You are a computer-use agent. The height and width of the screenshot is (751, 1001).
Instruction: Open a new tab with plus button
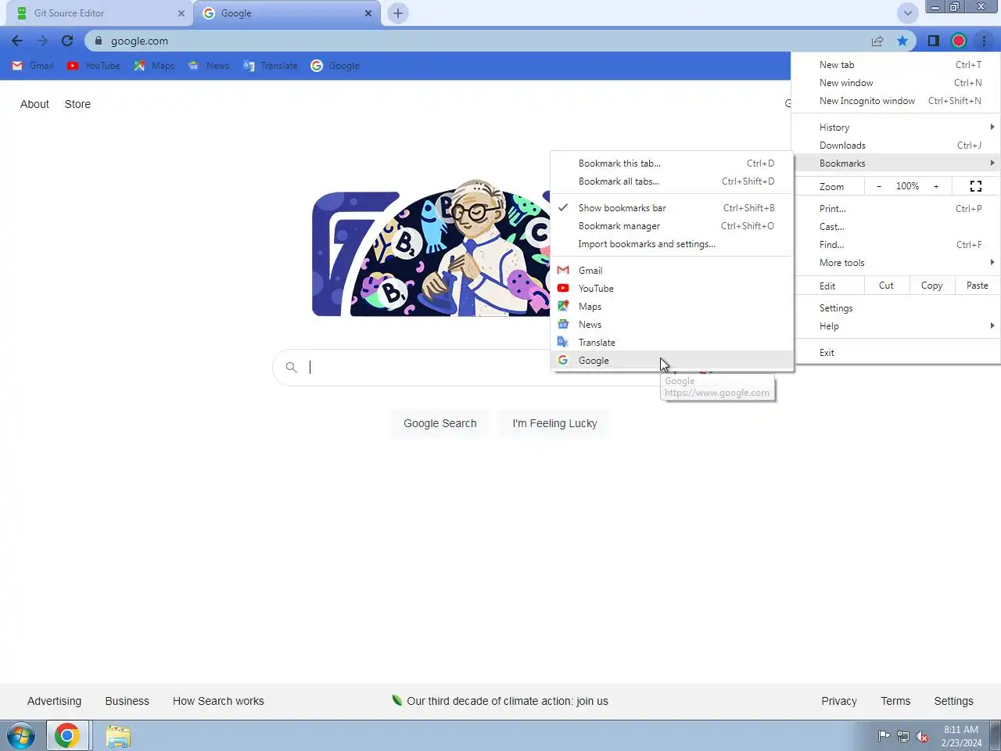398,13
